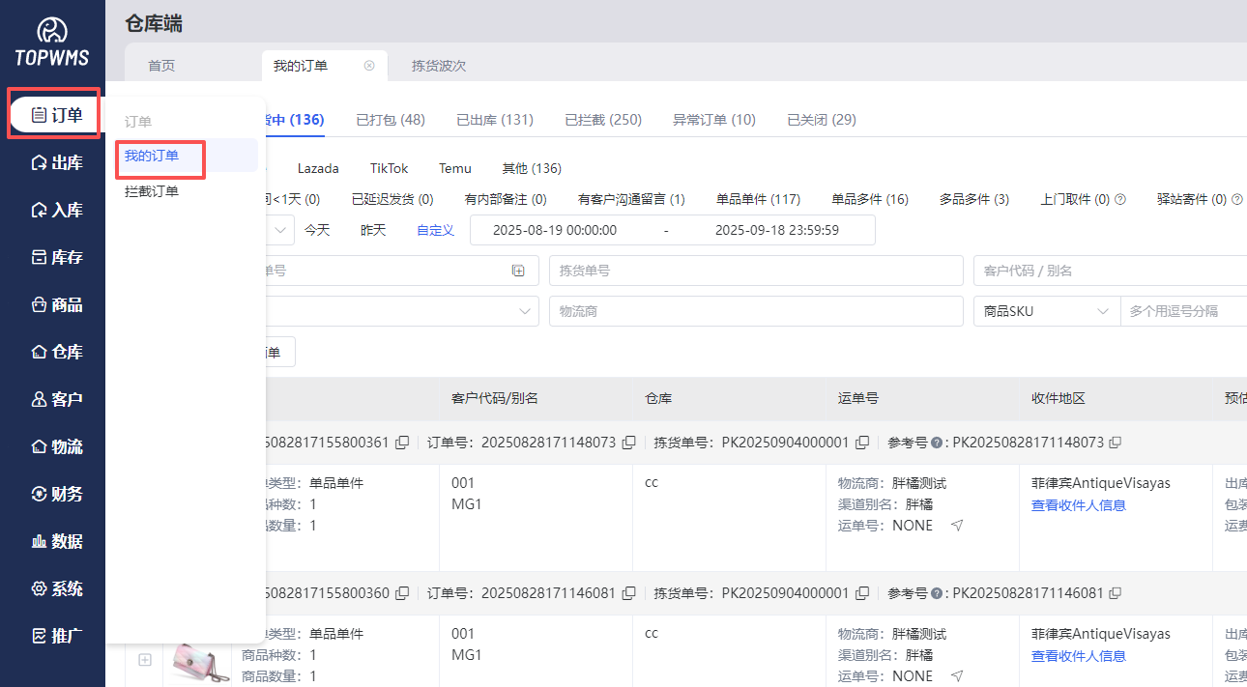Switch to the 已打包 (48) tab

(390, 120)
